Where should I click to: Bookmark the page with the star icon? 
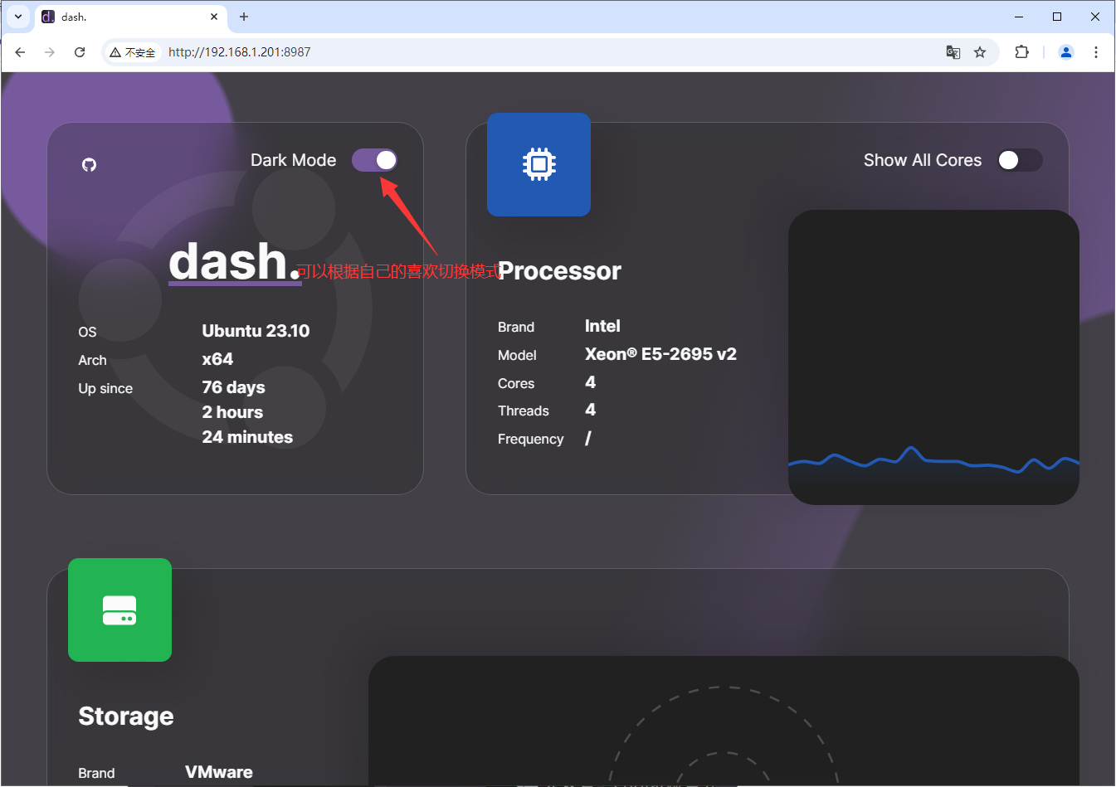point(980,51)
